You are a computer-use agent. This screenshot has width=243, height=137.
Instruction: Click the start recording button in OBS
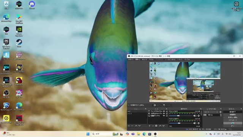point(233,115)
